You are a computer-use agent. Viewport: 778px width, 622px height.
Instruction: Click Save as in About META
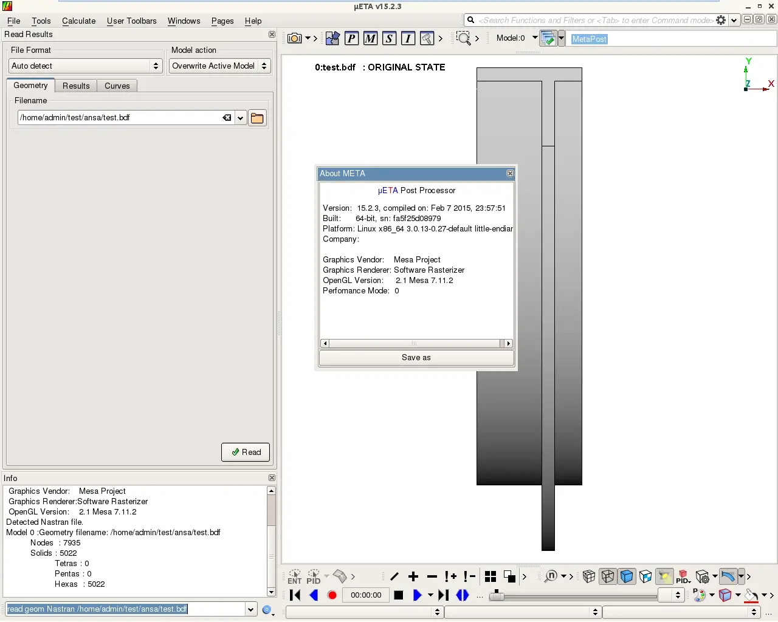416,358
